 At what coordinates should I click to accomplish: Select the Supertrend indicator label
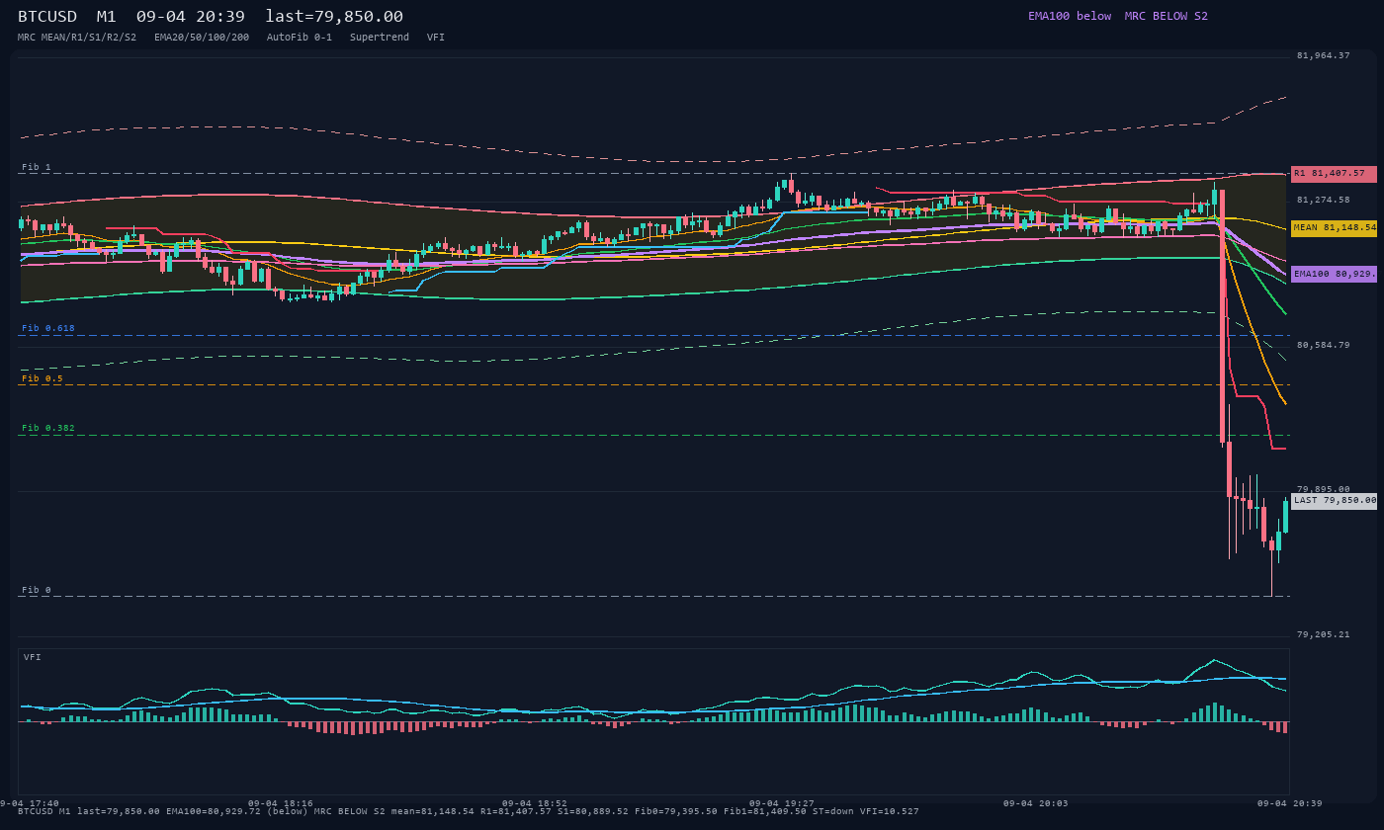[x=380, y=38]
